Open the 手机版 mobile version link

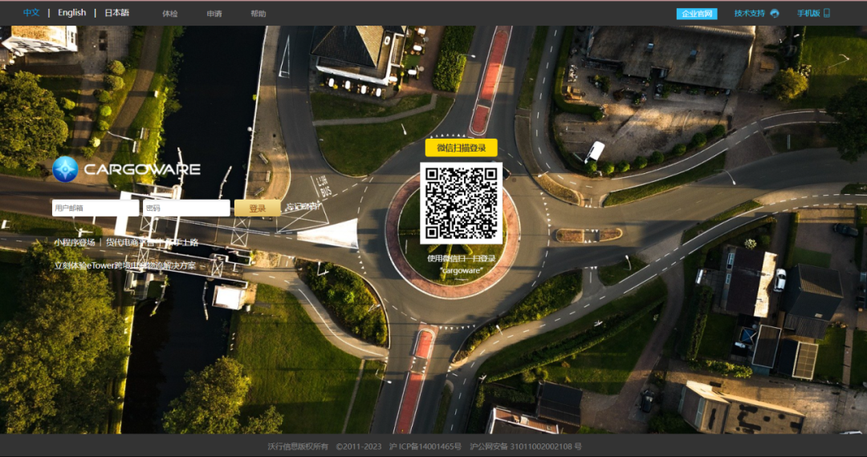[x=808, y=14]
